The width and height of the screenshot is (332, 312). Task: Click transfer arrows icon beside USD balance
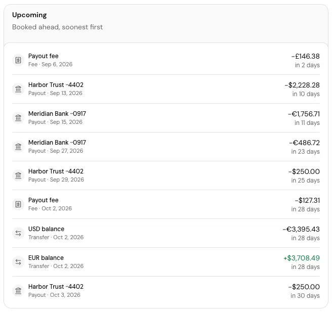[18, 233]
